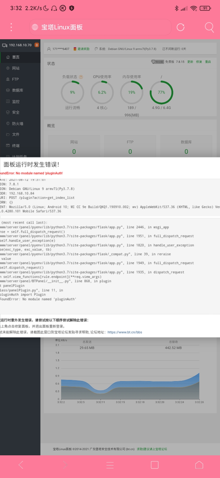Tap the Wi-Fi status bar icon
The image size is (220, 478).
(193, 8)
